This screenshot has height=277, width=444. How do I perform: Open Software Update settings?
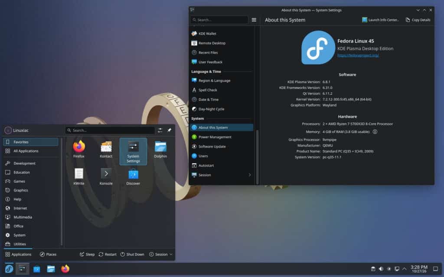[x=222, y=146]
